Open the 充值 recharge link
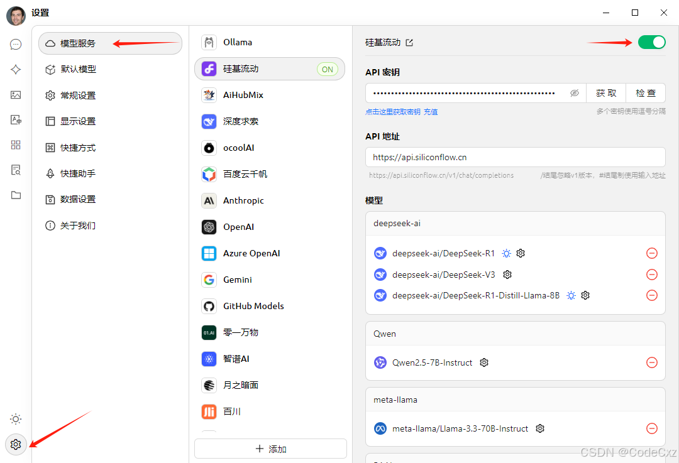679x463 pixels. [x=431, y=112]
